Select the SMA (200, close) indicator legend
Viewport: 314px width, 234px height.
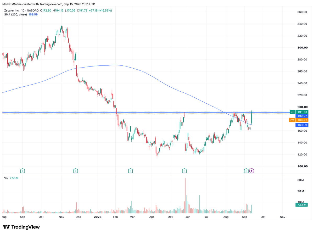coord(15,14)
